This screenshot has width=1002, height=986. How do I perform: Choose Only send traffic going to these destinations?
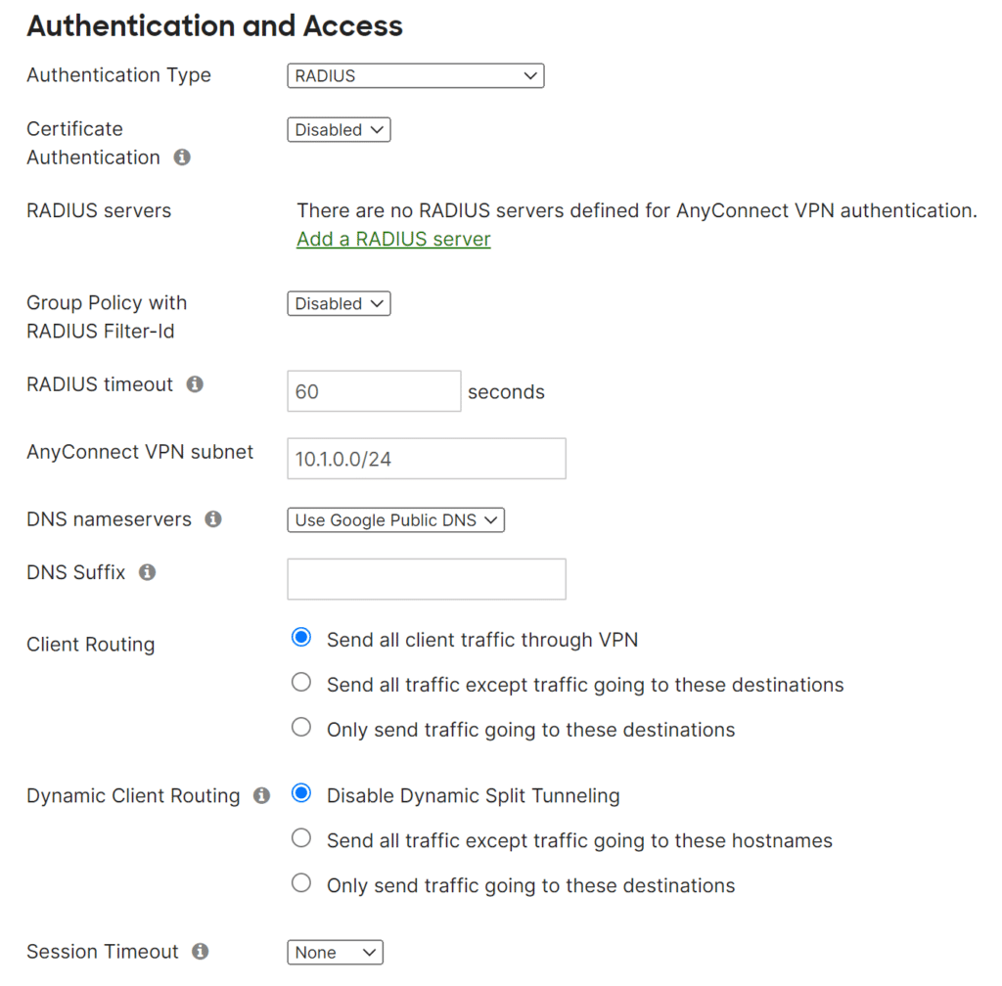click(301, 729)
